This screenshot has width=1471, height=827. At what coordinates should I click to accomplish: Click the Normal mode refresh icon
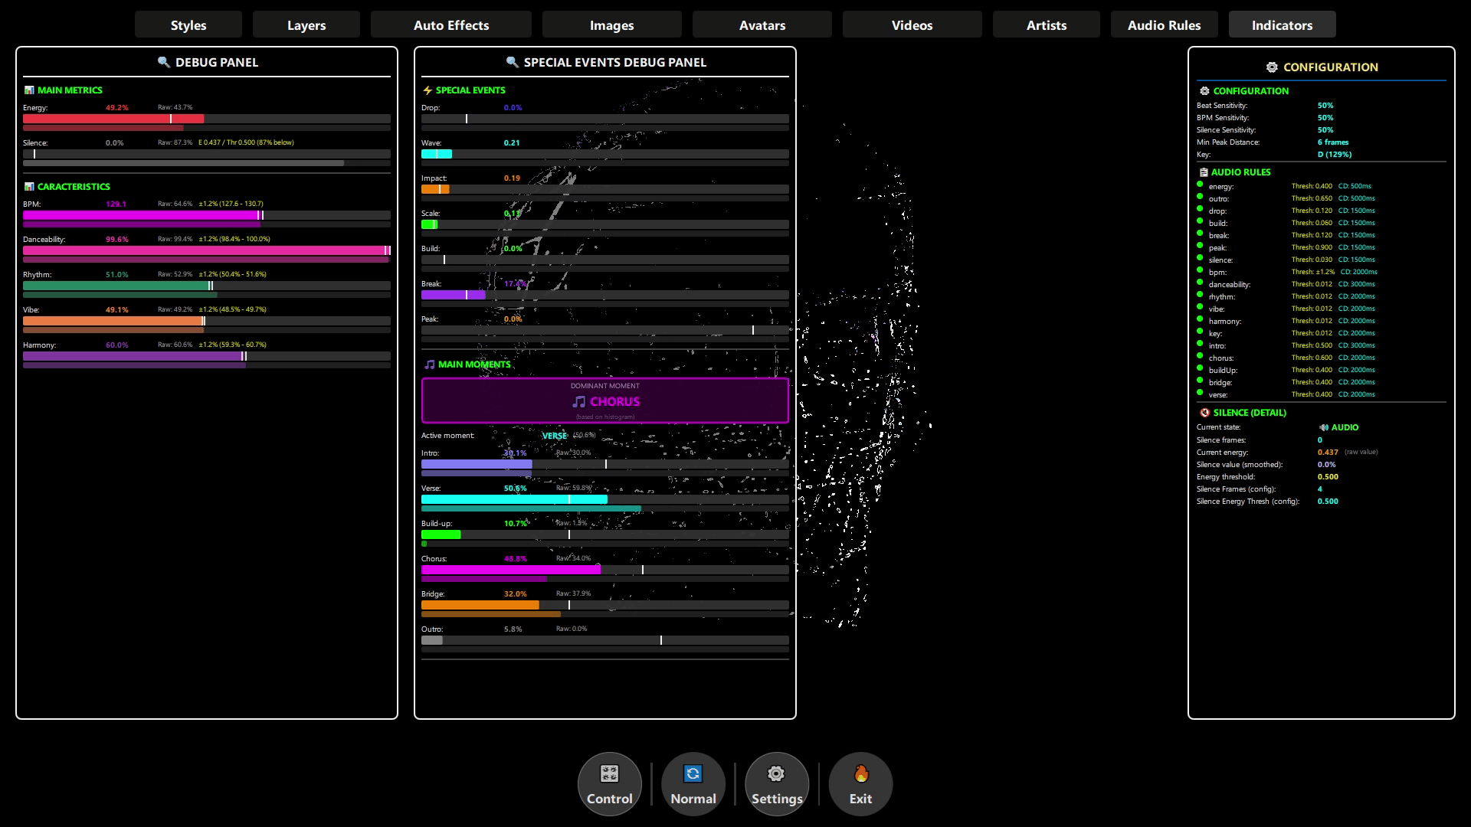(x=693, y=773)
